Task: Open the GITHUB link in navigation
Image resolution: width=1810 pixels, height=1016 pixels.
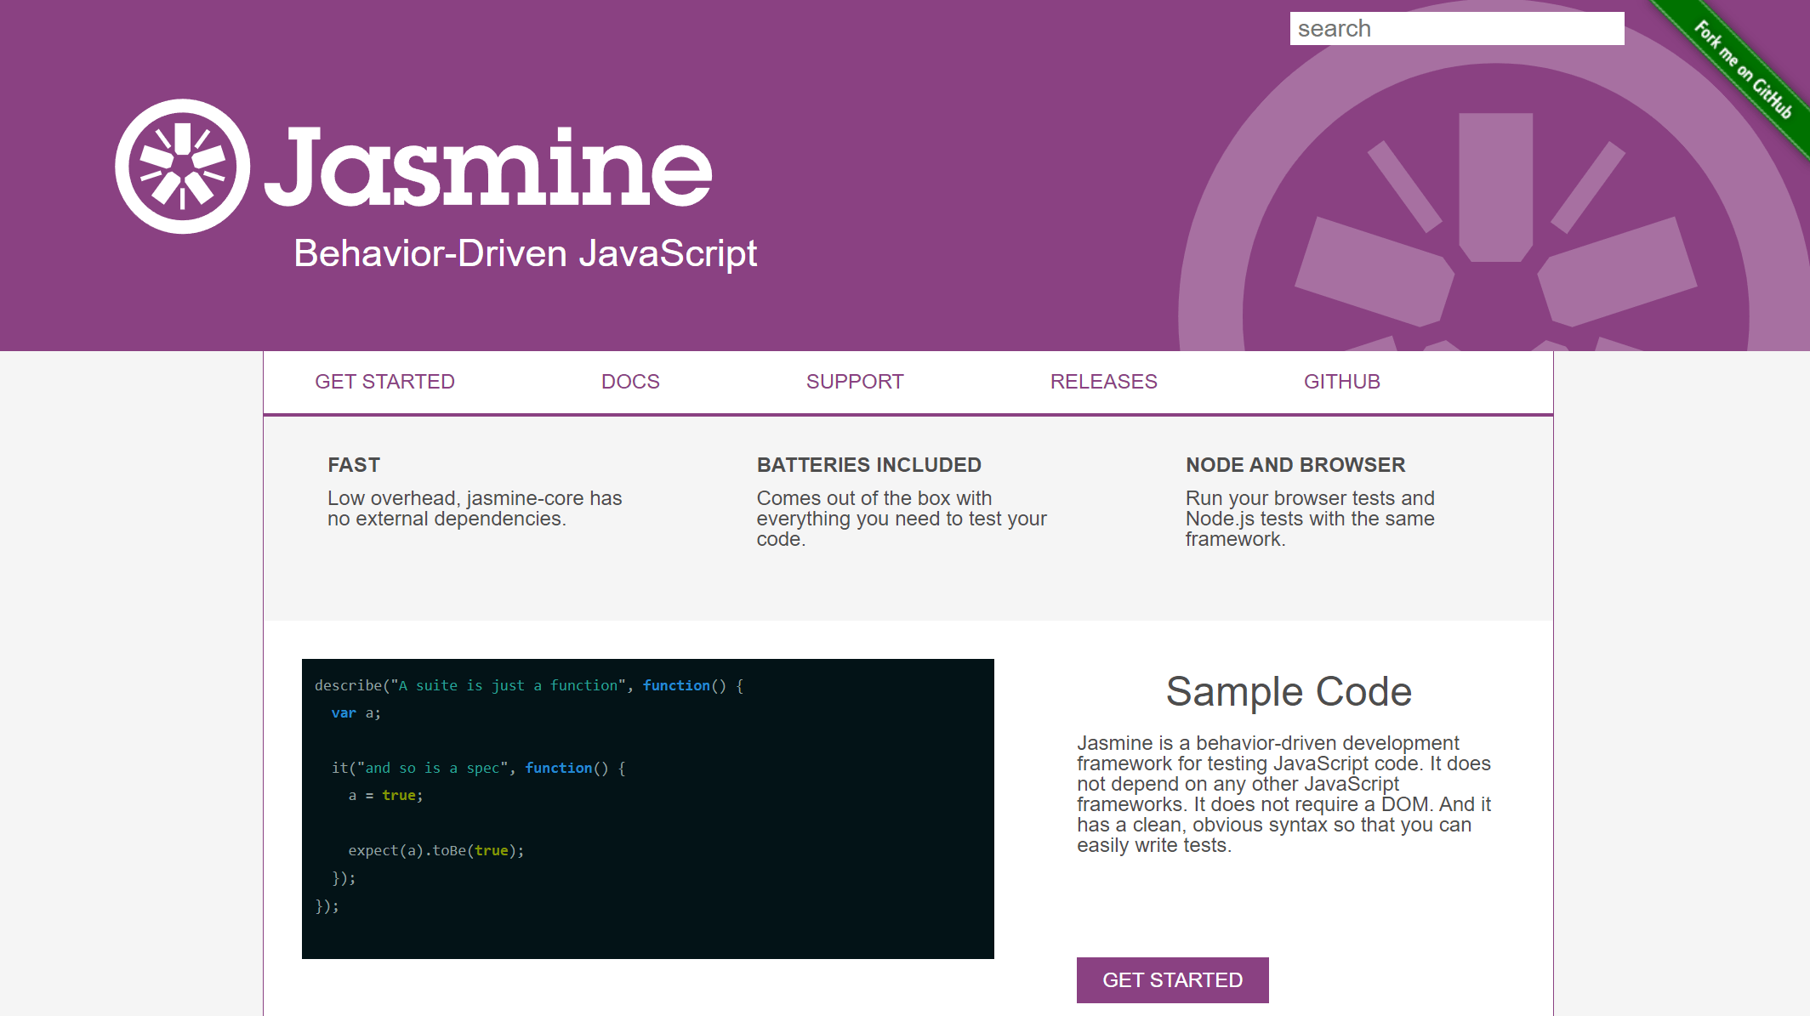Action: click(x=1342, y=381)
